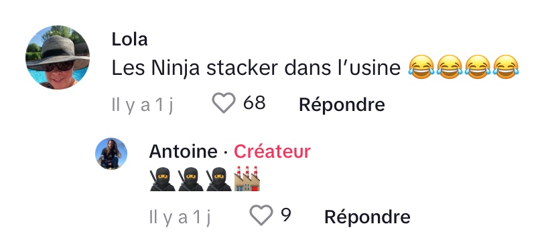The image size is (544, 242).
Task: Click the "Il y a 1 j" timestamp under Lola's comment
Action: pyautogui.click(x=142, y=105)
